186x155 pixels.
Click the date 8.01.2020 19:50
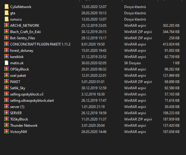pos(93,44)
